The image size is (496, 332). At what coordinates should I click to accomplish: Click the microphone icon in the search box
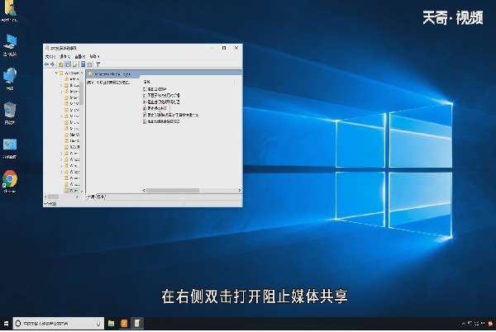98,324
